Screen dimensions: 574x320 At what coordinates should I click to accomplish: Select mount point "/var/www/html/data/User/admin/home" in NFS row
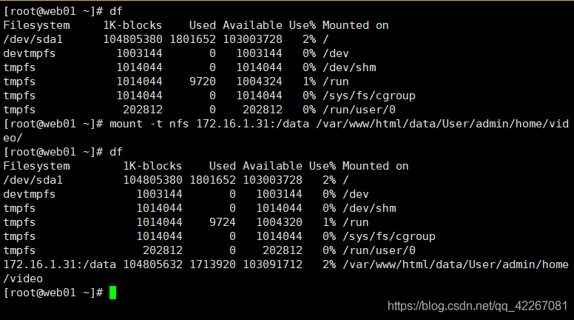click(456, 264)
